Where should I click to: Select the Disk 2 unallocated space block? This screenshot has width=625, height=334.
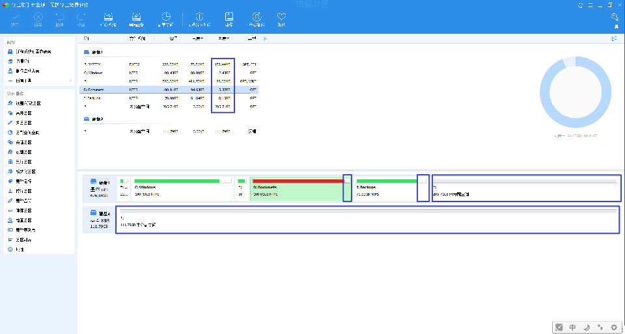tap(368, 220)
